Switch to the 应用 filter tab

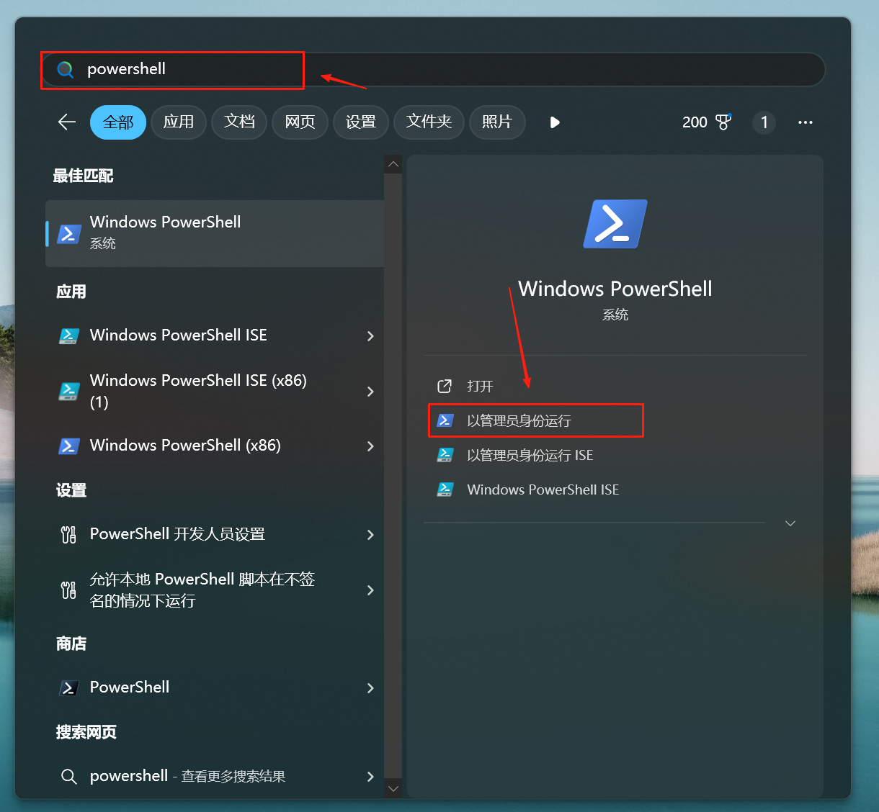pos(179,122)
